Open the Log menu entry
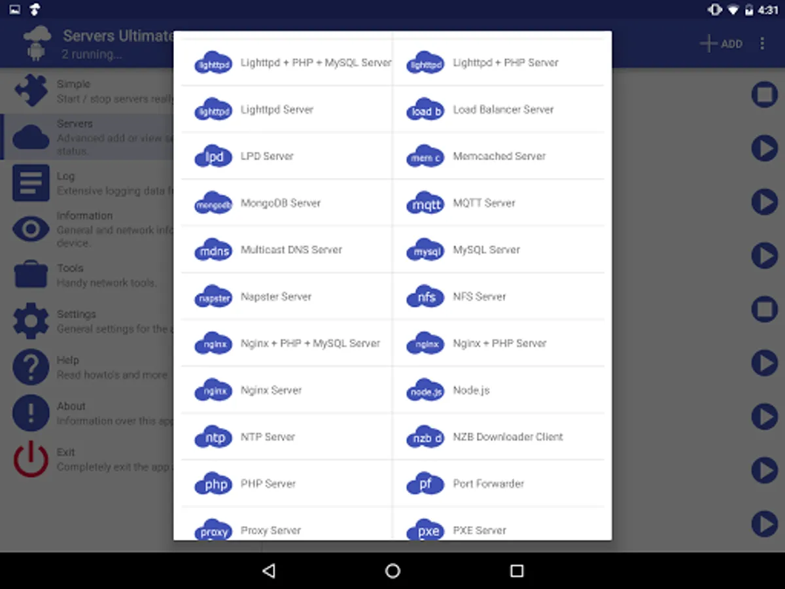 87,183
